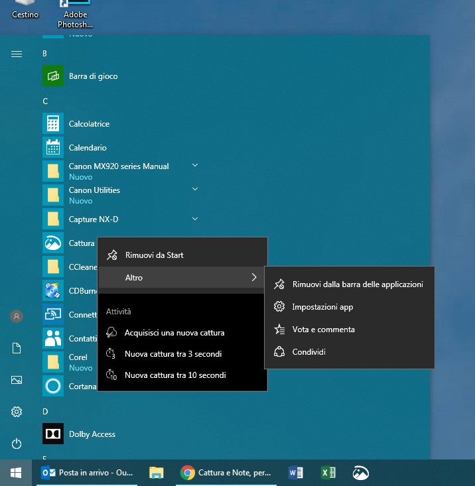Expand the Start hamburger menu
This screenshot has width=475, height=486.
17,54
